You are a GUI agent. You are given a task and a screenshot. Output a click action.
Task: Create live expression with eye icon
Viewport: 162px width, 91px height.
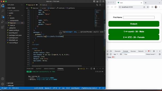click(121, 54)
